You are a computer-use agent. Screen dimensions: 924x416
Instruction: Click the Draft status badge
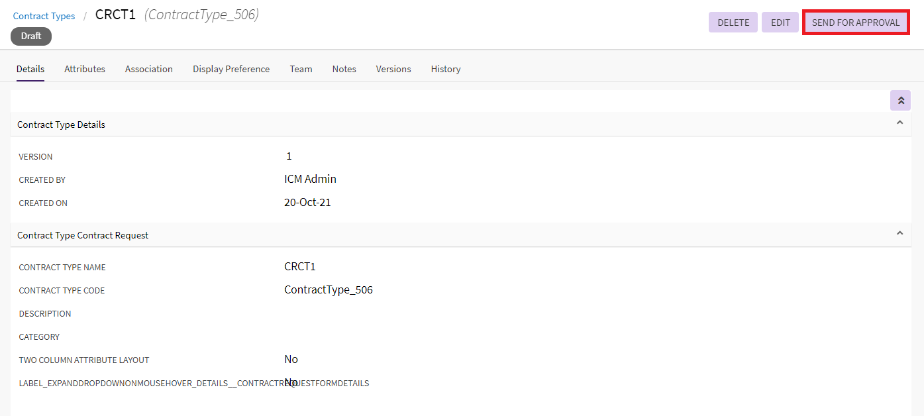pos(31,36)
